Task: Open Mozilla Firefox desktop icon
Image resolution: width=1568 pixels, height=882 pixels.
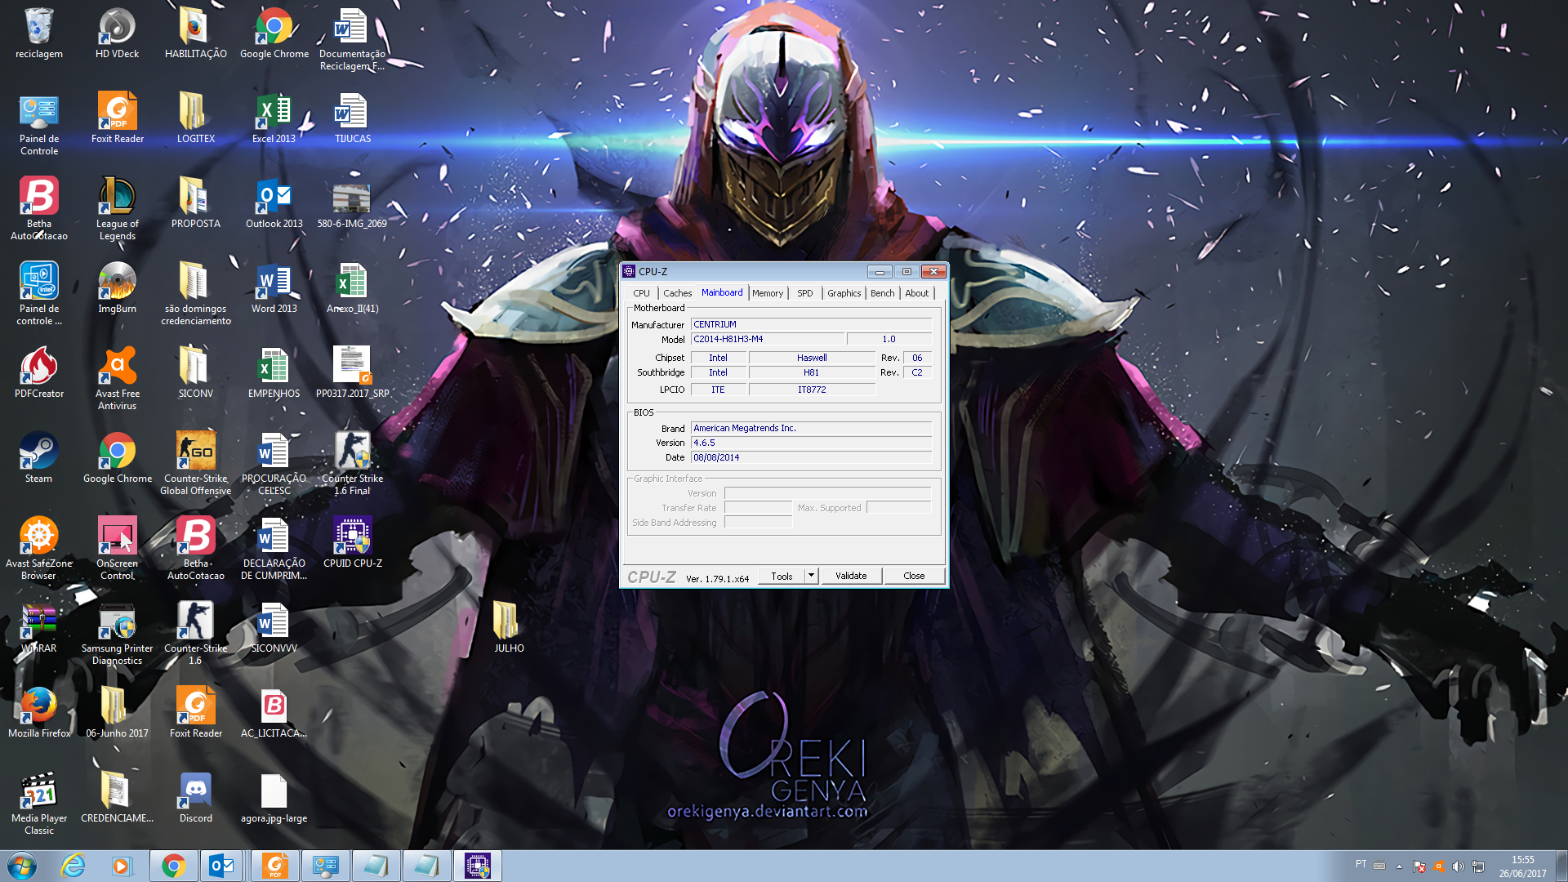Action: pos(39,711)
